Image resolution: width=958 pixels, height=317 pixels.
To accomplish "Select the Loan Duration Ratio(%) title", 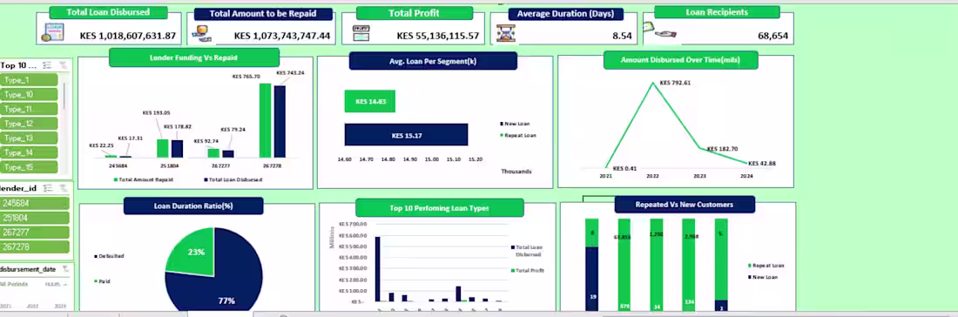I will tap(193, 206).
